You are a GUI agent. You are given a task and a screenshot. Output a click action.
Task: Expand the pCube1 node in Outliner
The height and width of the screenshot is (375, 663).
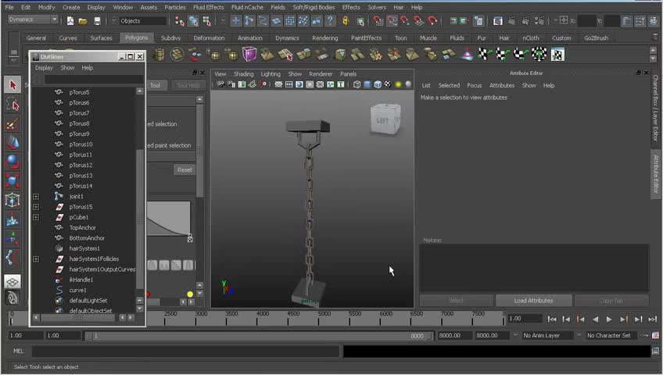(36, 217)
